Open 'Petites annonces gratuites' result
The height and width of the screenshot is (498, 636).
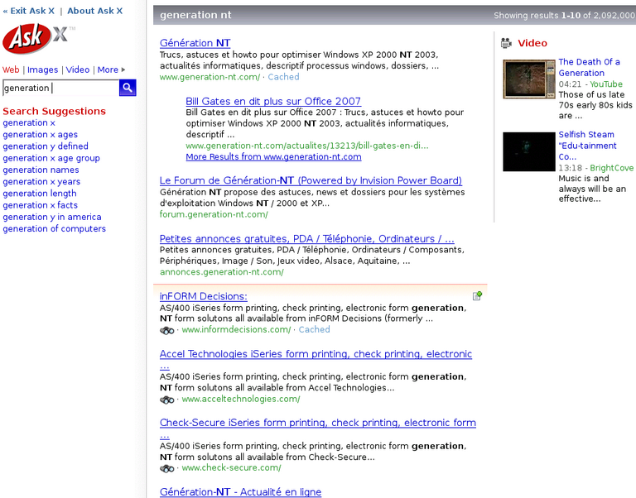coord(307,239)
